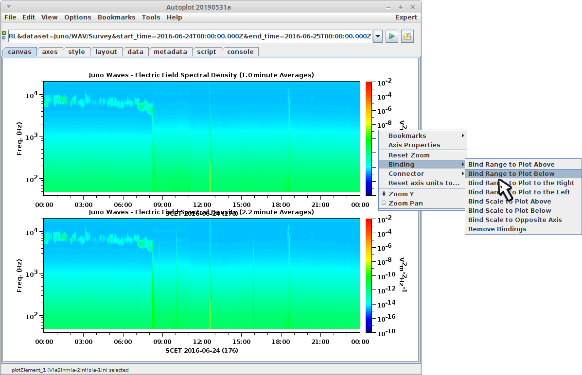Switch to the metadata tab
This screenshot has height=375, width=582.
170,52
